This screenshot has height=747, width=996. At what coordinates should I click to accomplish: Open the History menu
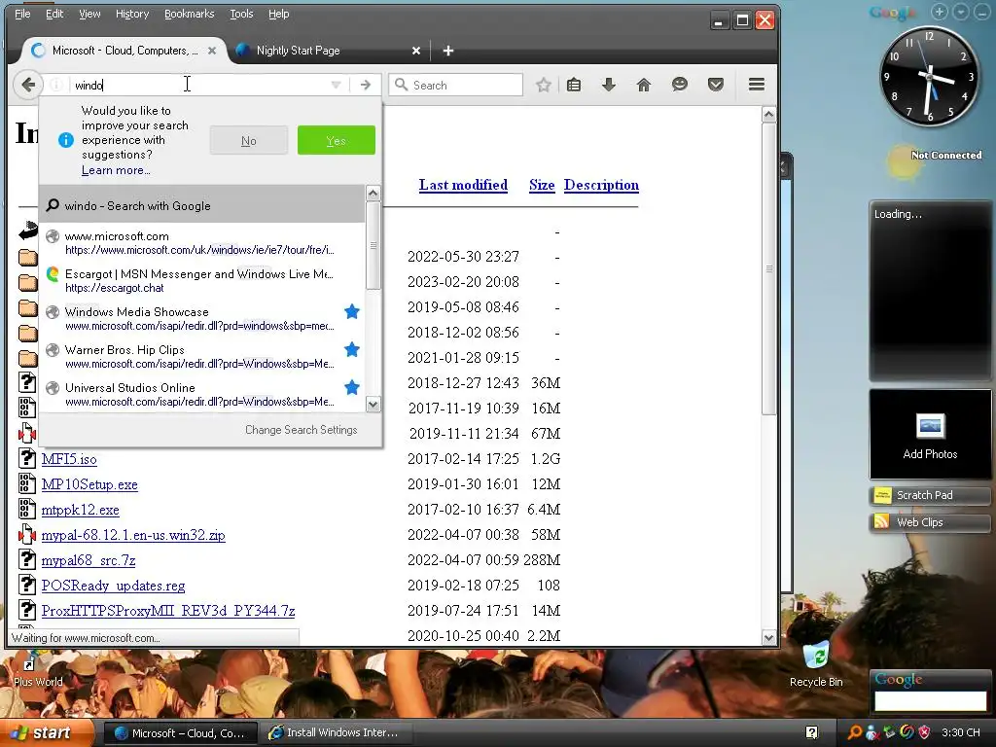(132, 14)
